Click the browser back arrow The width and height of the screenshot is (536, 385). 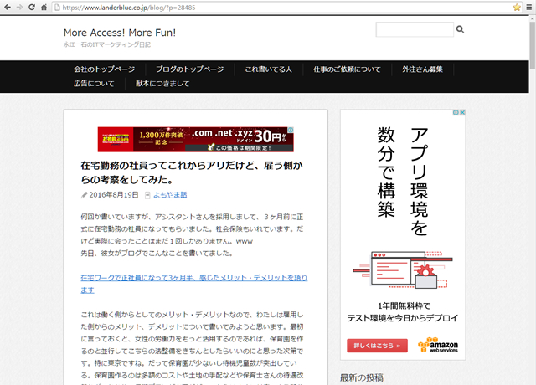click(8, 7)
